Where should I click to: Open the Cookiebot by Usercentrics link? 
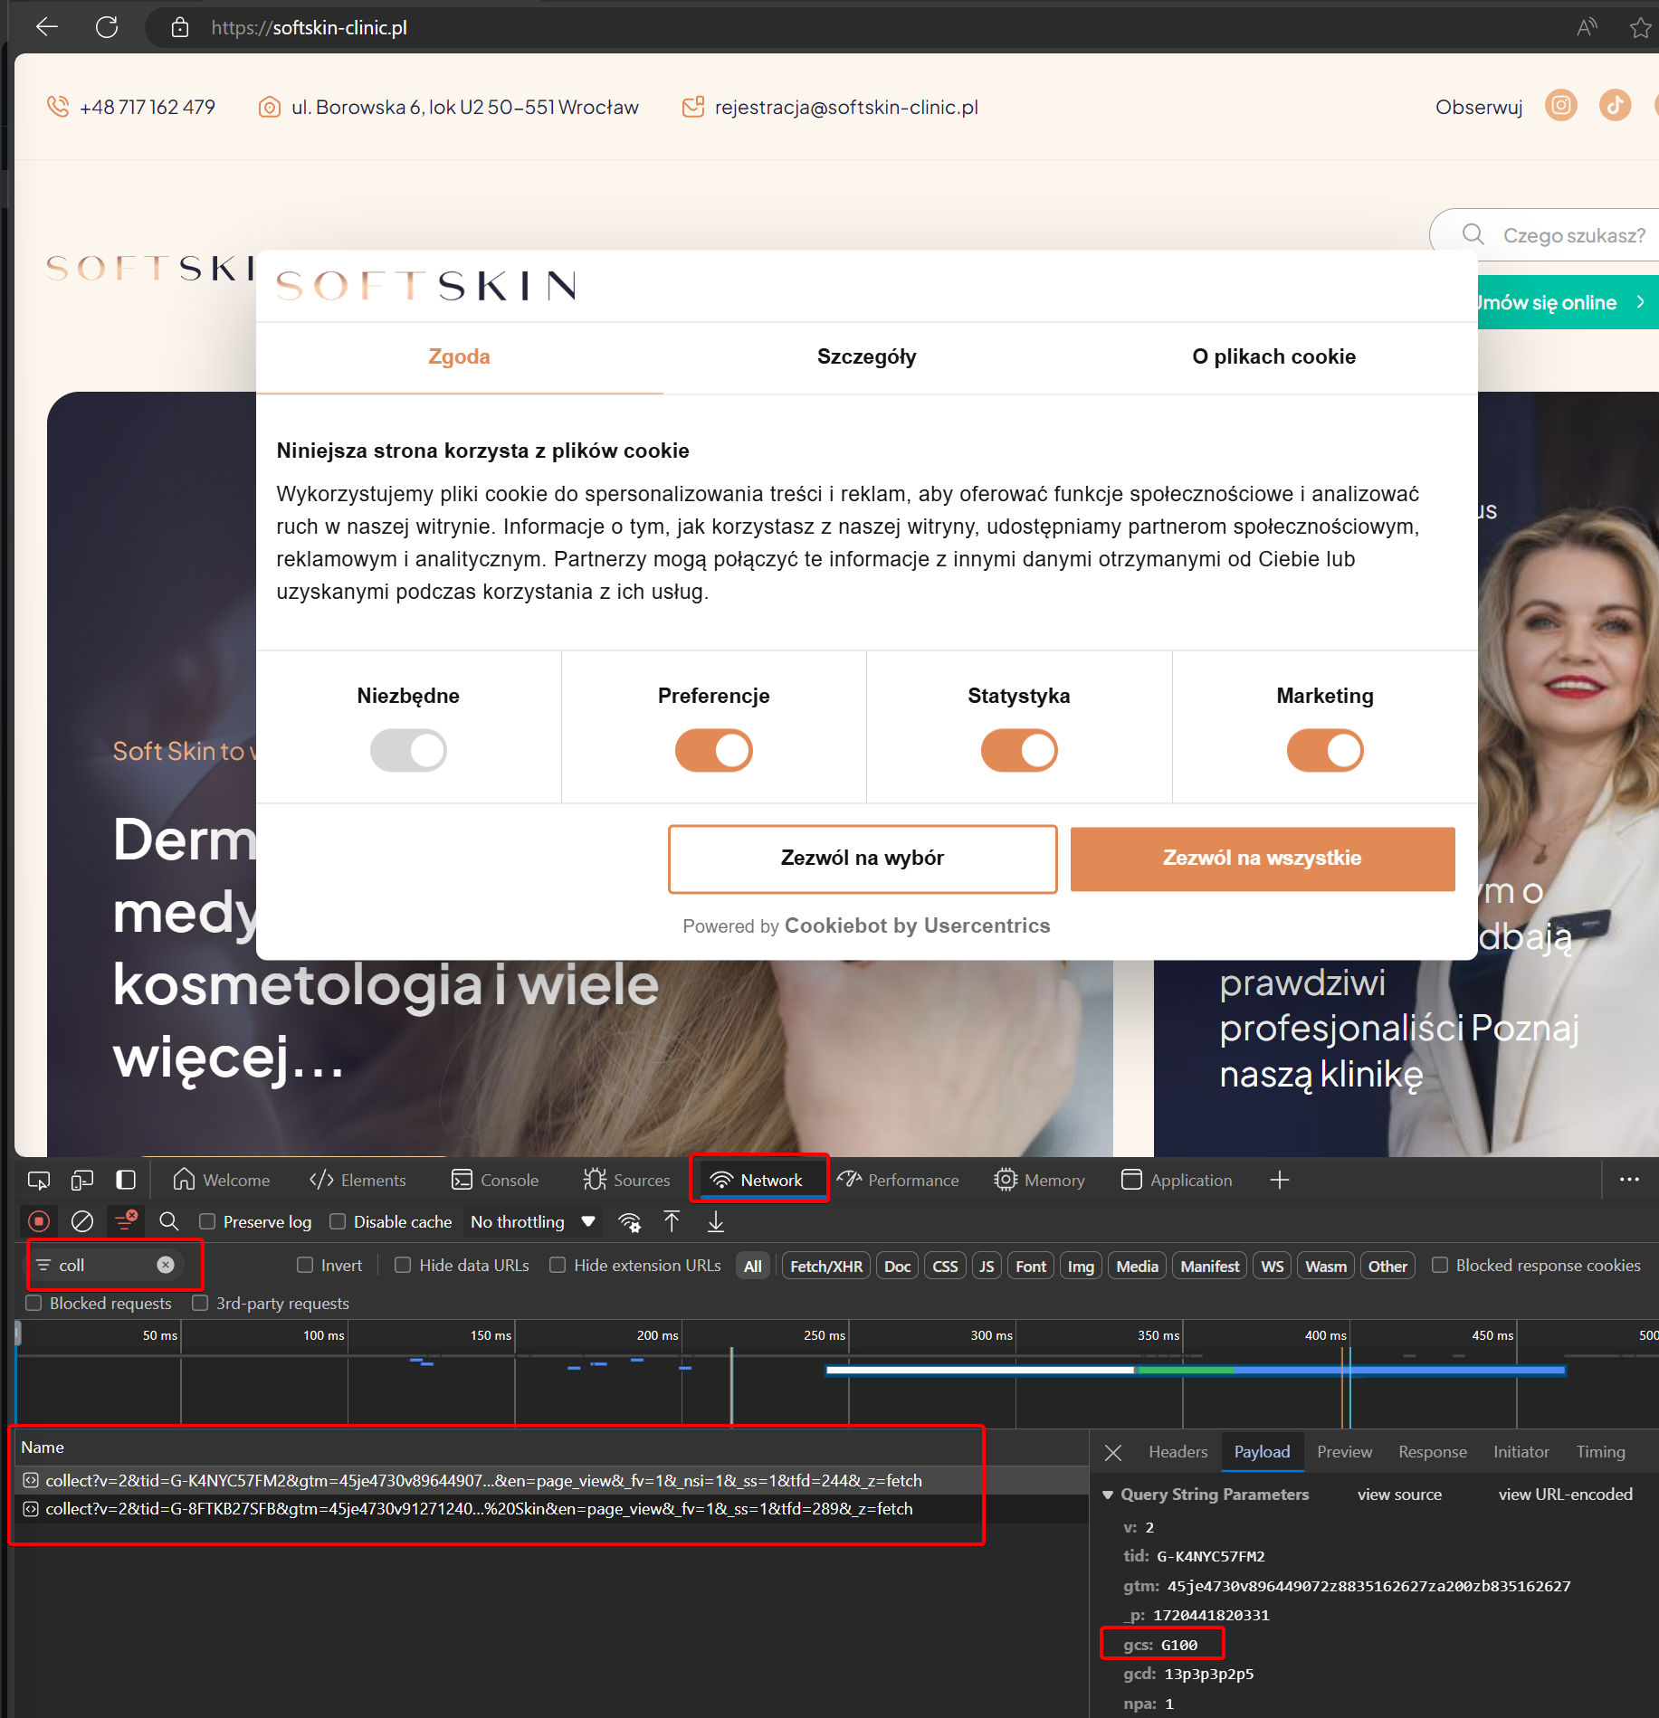(x=917, y=925)
